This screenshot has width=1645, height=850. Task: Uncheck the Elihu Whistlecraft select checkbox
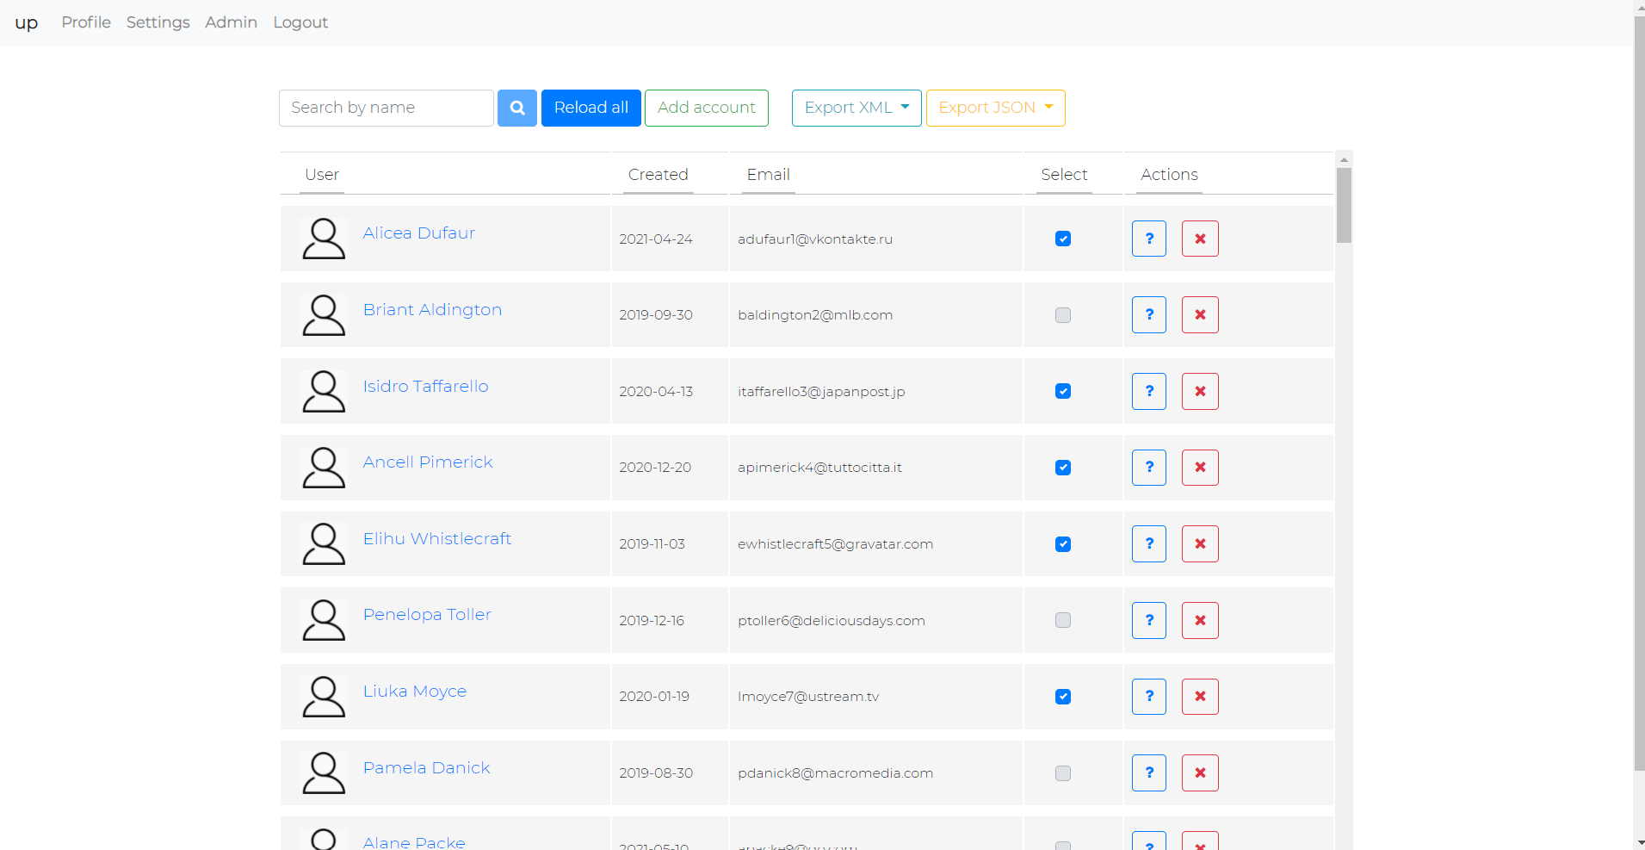(x=1063, y=544)
